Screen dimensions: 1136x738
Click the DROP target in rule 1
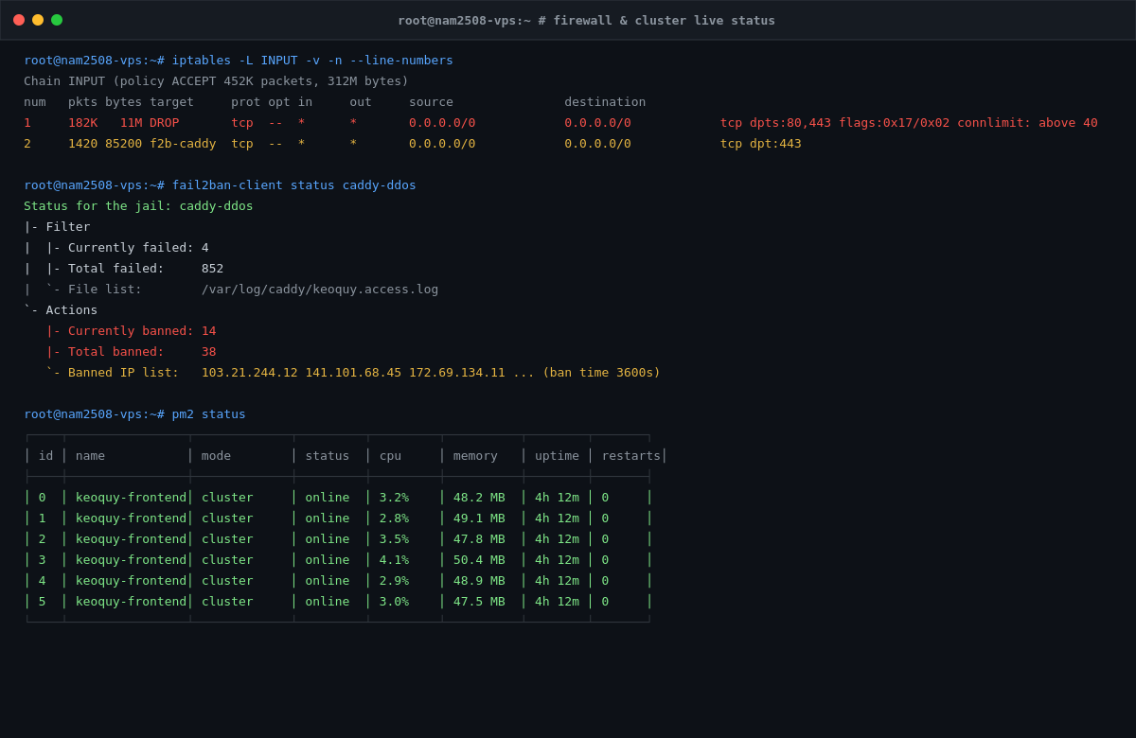[x=164, y=123]
